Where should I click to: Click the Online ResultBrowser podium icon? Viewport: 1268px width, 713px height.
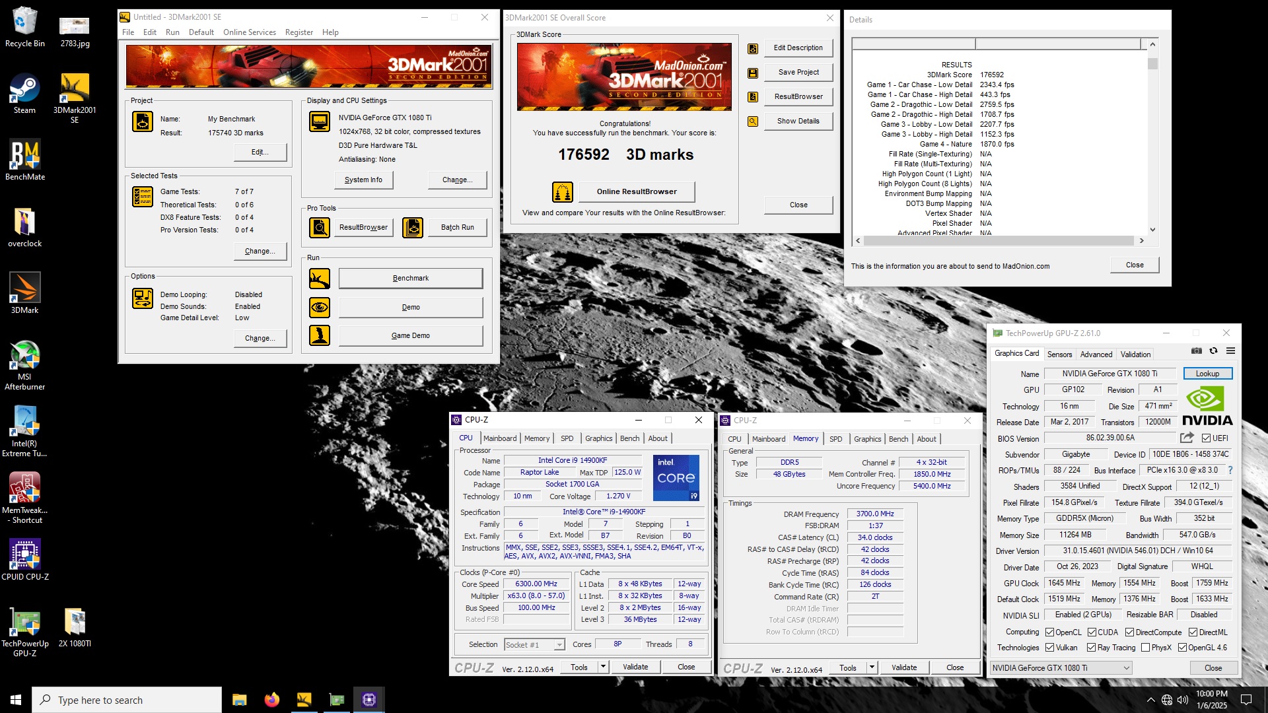(x=563, y=192)
